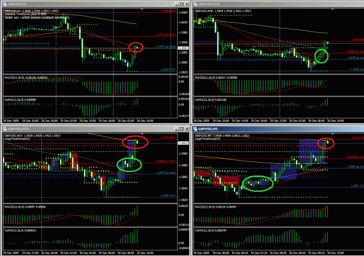Minimize the GBPUSD,H1 chart window
Viewport: 364px width, 256px height.
[x=176, y=4]
